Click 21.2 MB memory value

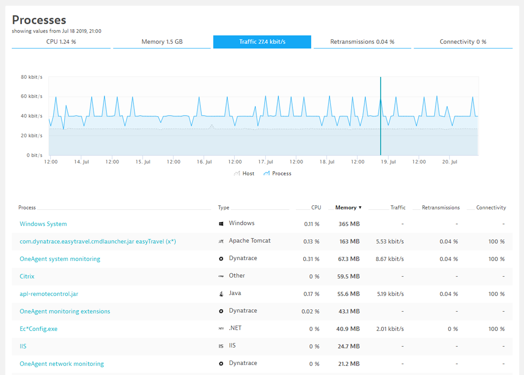tap(349, 364)
